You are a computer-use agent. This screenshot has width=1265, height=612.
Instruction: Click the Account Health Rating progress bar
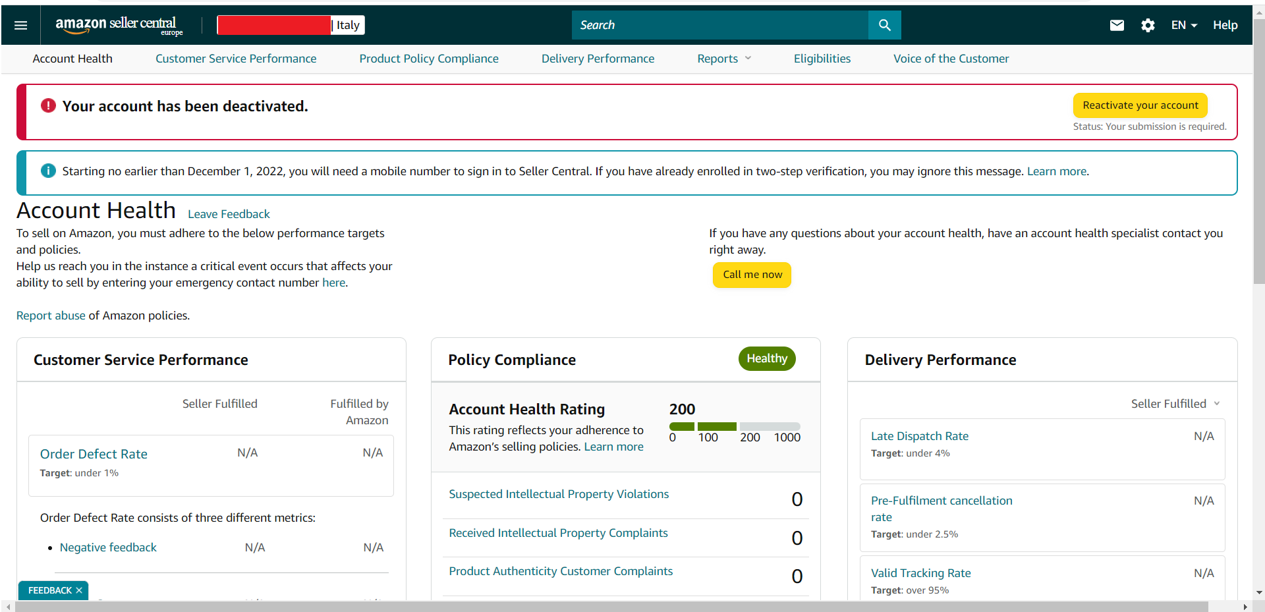[x=735, y=426]
